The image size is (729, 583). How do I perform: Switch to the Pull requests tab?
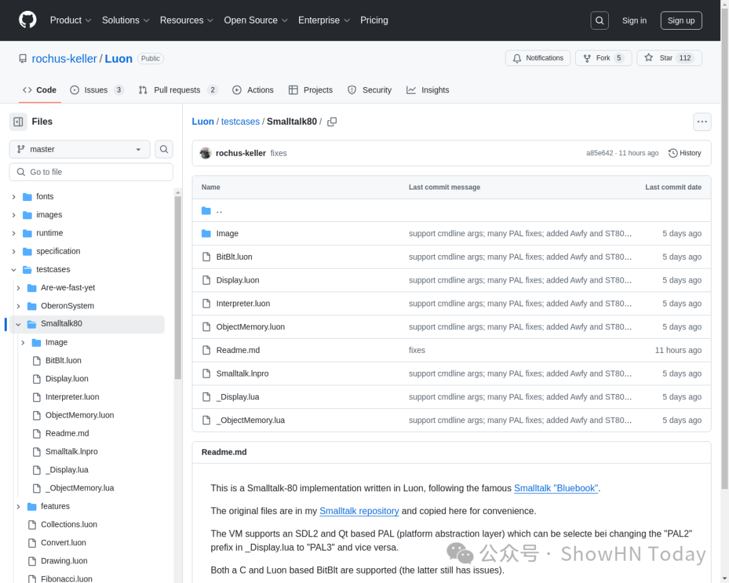click(178, 90)
